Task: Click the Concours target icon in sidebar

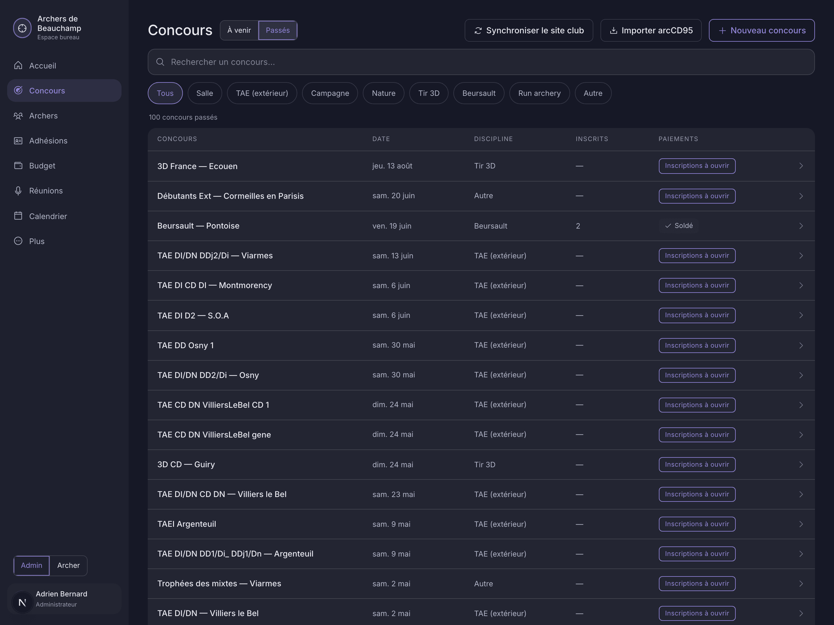Action: (x=18, y=90)
